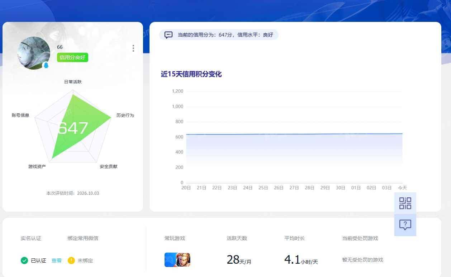451x277 pixels.
Task: Click the user profile avatar
Action: pyautogui.click(x=34, y=53)
